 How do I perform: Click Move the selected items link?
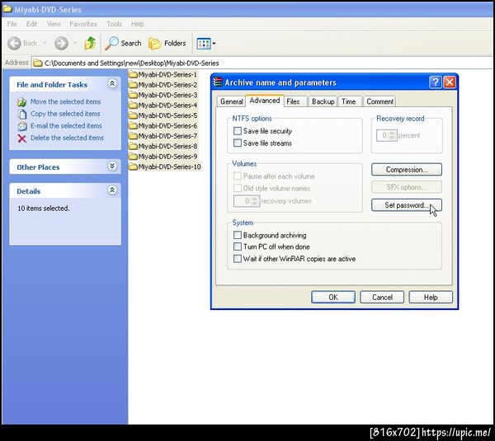tap(66, 101)
